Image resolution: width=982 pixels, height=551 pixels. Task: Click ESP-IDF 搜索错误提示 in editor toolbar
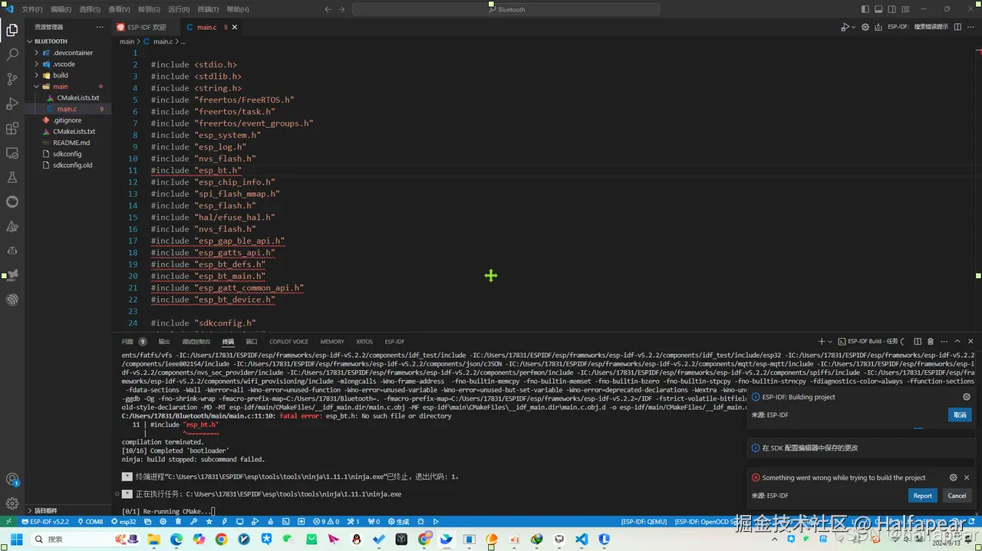click(918, 27)
